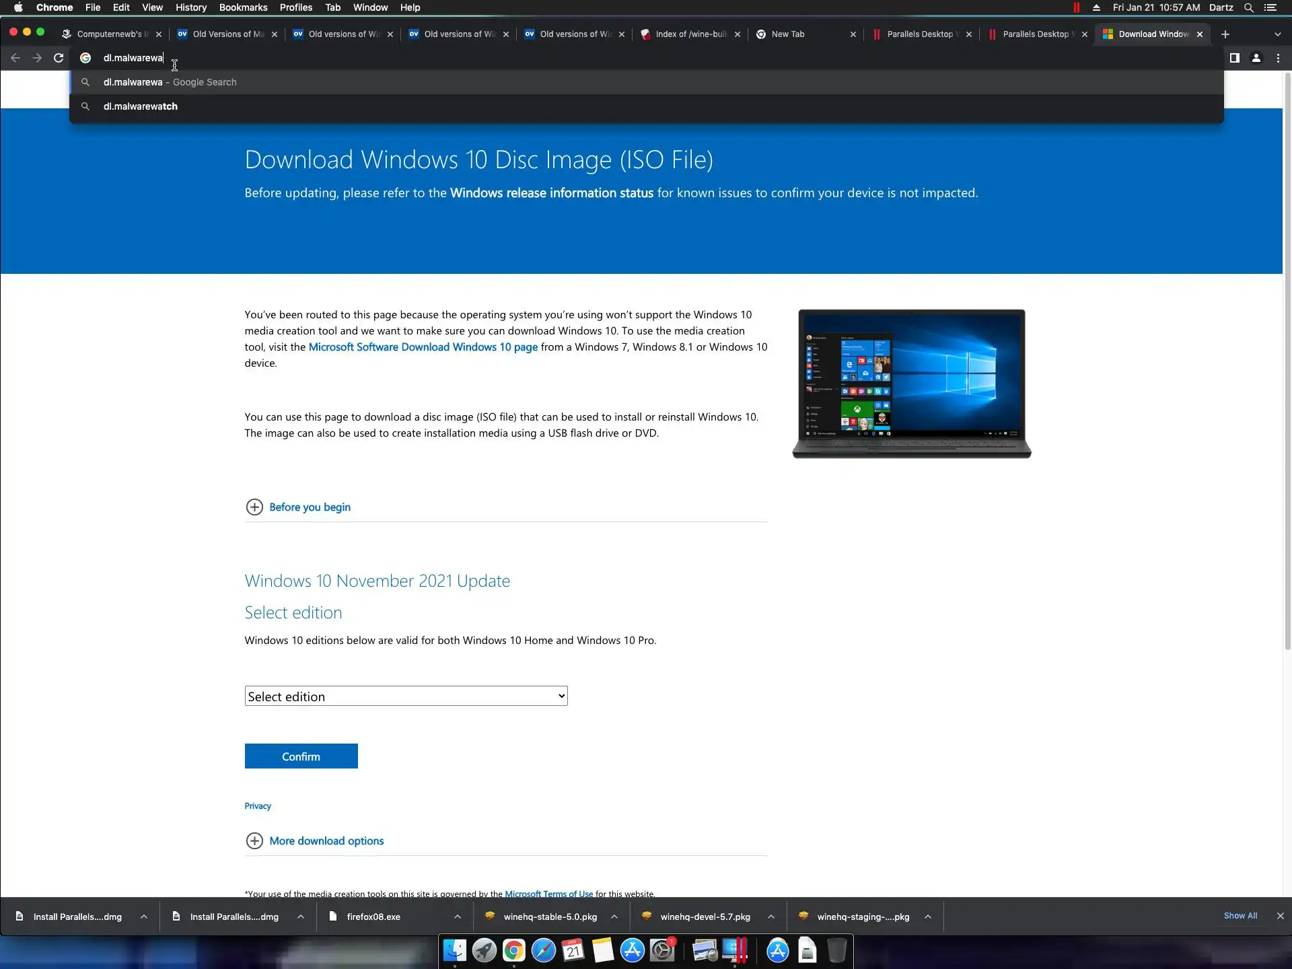Open the new tab plus icon
This screenshot has width=1292, height=969.
tap(1225, 34)
